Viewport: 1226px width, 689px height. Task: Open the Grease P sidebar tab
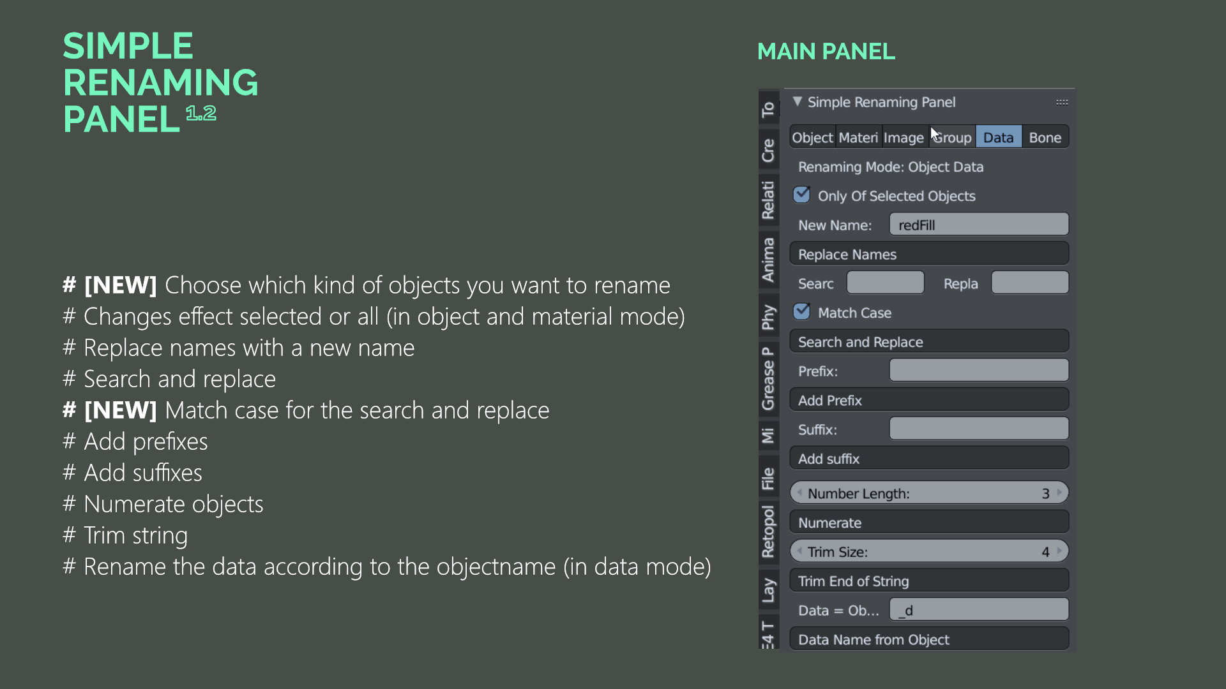click(768, 378)
